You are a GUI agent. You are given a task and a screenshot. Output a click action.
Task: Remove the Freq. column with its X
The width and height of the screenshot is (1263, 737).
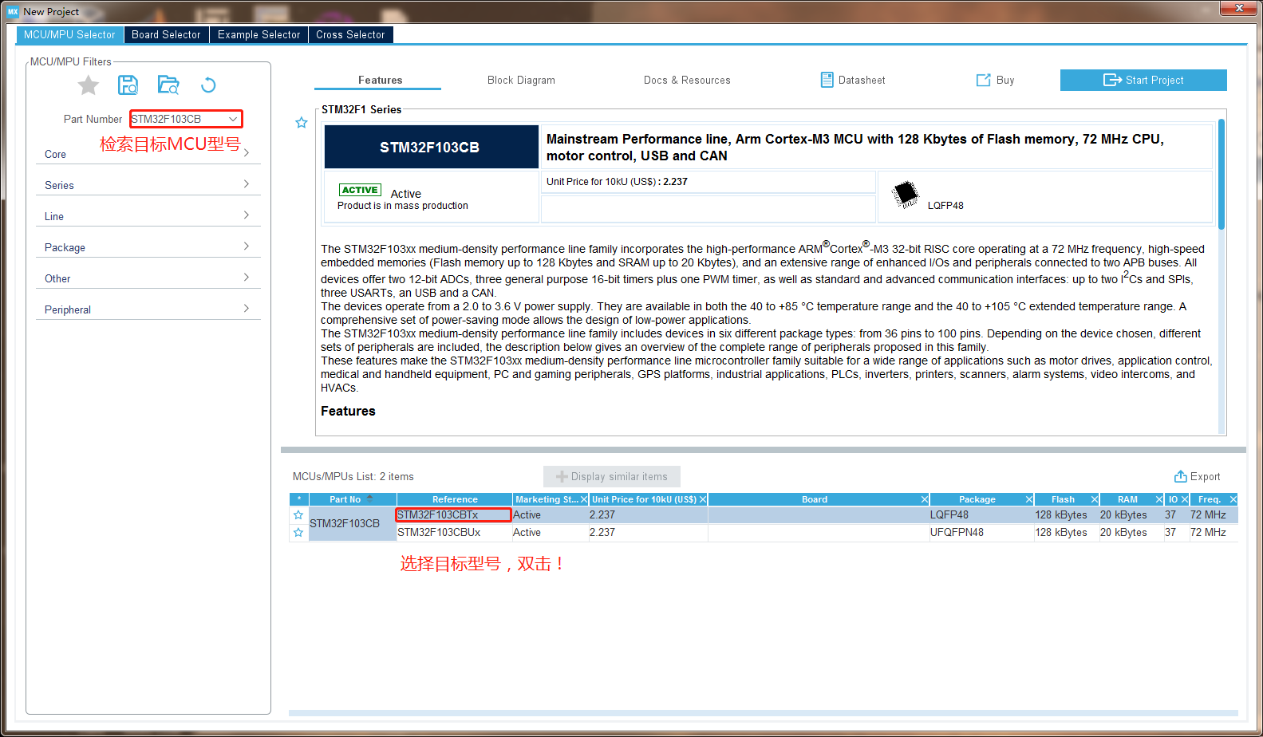point(1233,499)
